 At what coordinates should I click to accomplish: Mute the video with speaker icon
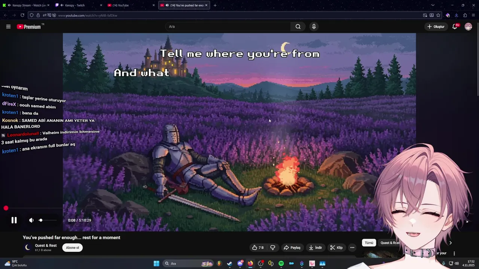pos(31,220)
